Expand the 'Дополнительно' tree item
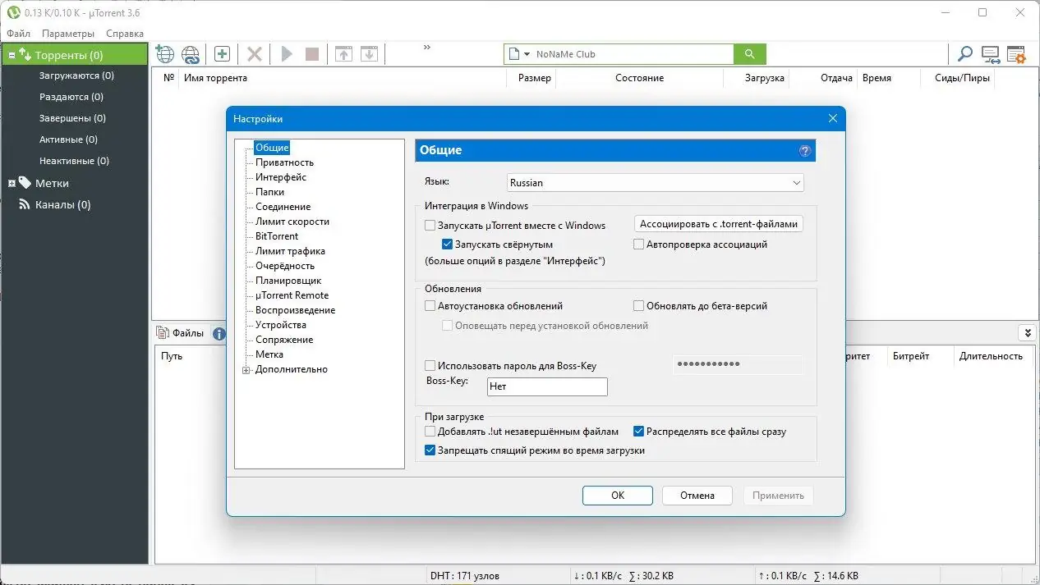This screenshot has width=1040, height=585. (x=246, y=369)
